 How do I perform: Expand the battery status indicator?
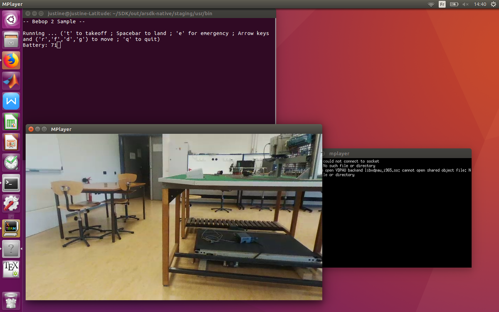[454, 4]
